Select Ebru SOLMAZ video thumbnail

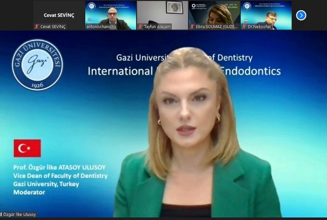[x=214, y=15]
